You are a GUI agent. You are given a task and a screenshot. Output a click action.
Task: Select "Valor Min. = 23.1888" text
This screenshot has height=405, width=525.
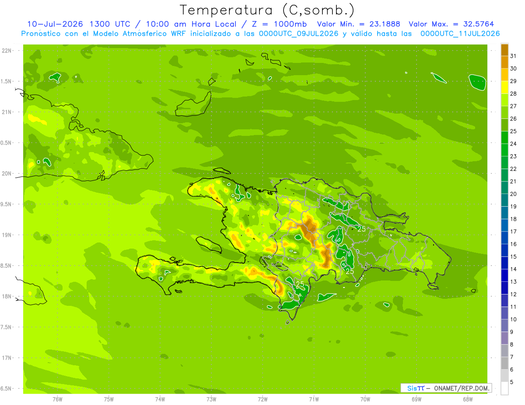pyautogui.click(x=358, y=24)
